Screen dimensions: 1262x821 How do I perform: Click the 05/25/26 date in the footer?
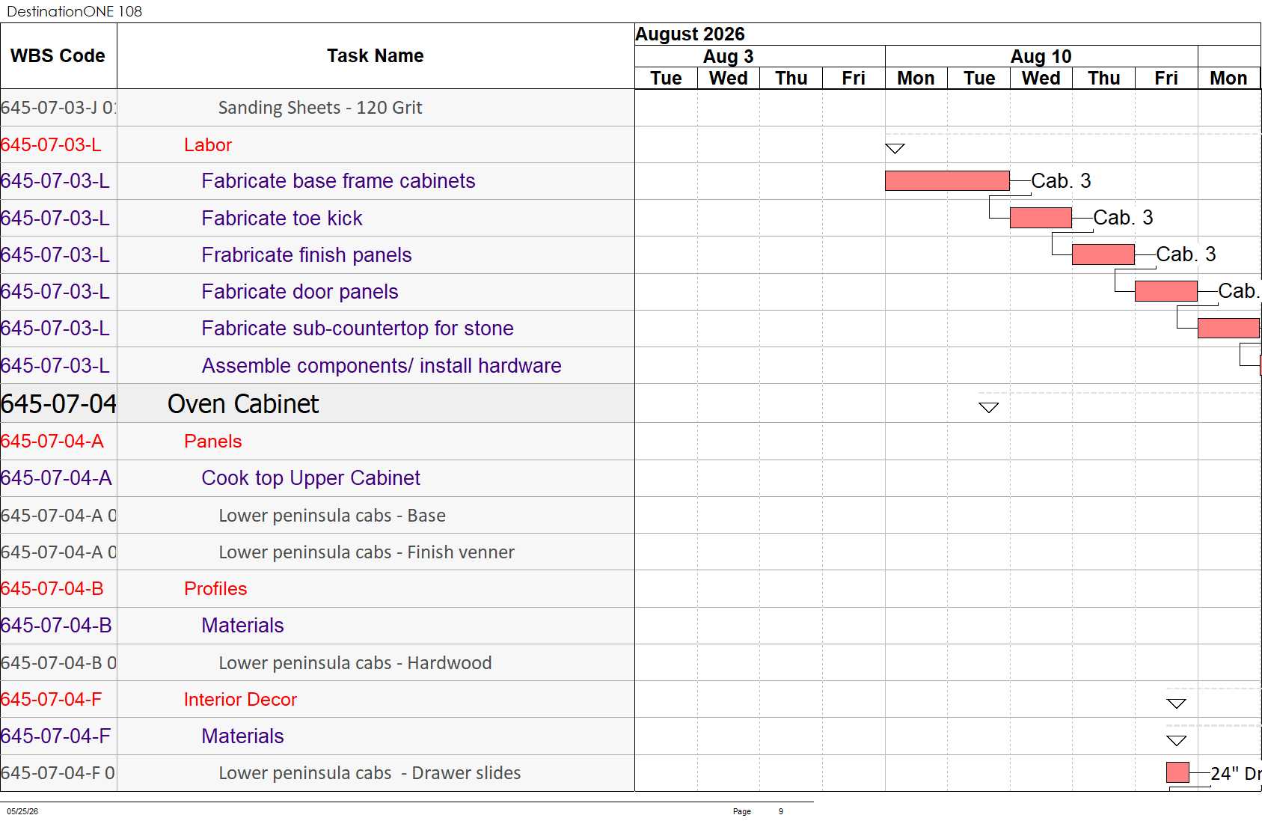pos(22,811)
